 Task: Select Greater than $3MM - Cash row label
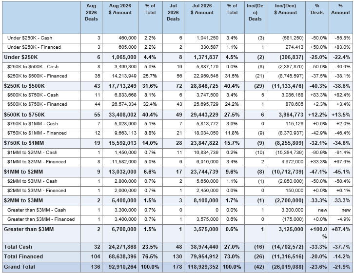coord(37,210)
